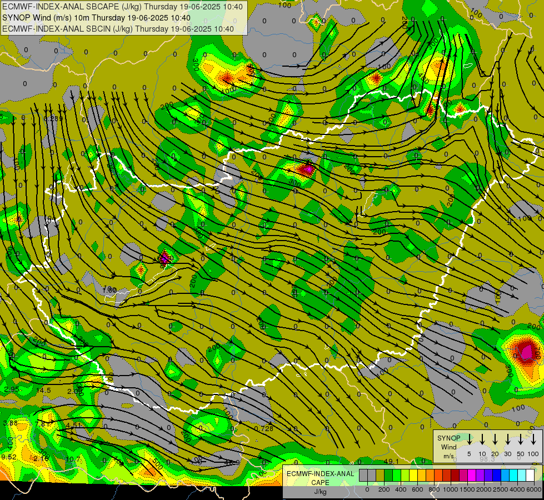The image size is (544, 500).
Task: Click the SYNOP wind arrow above 50
Action: (521, 439)
